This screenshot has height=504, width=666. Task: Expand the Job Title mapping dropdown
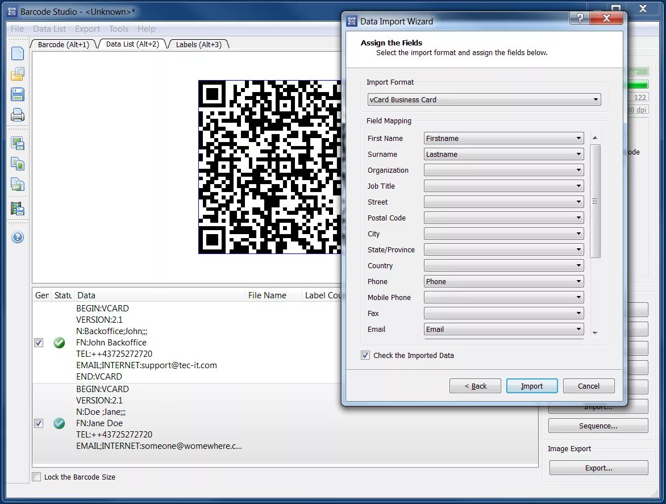(x=503, y=186)
